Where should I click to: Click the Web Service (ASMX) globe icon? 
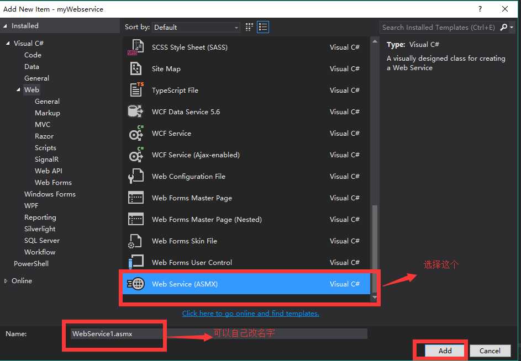135,284
